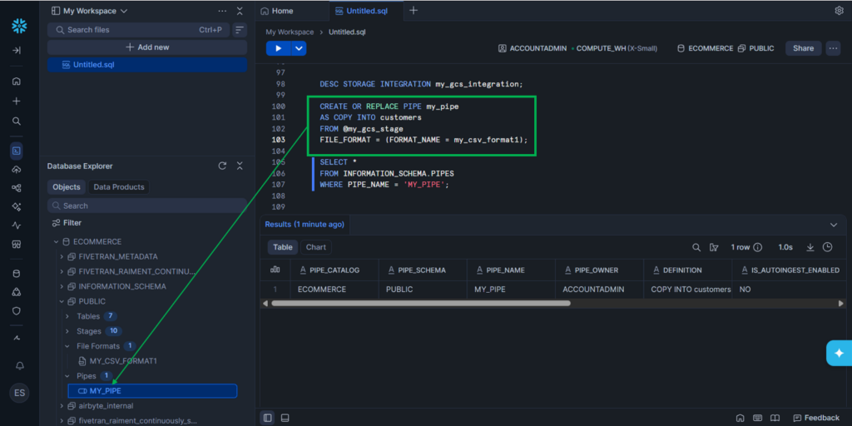Expand the airbyte_internal schema
The width and height of the screenshot is (852, 426).
tap(62, 406)
